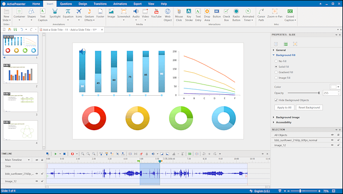Click the timeline record button
Screen dimensions: 343x194
[73, 154]
